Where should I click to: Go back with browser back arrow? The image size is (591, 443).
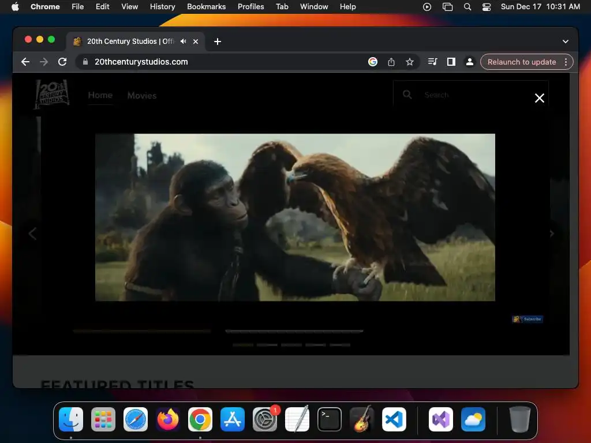coord(25,62)
